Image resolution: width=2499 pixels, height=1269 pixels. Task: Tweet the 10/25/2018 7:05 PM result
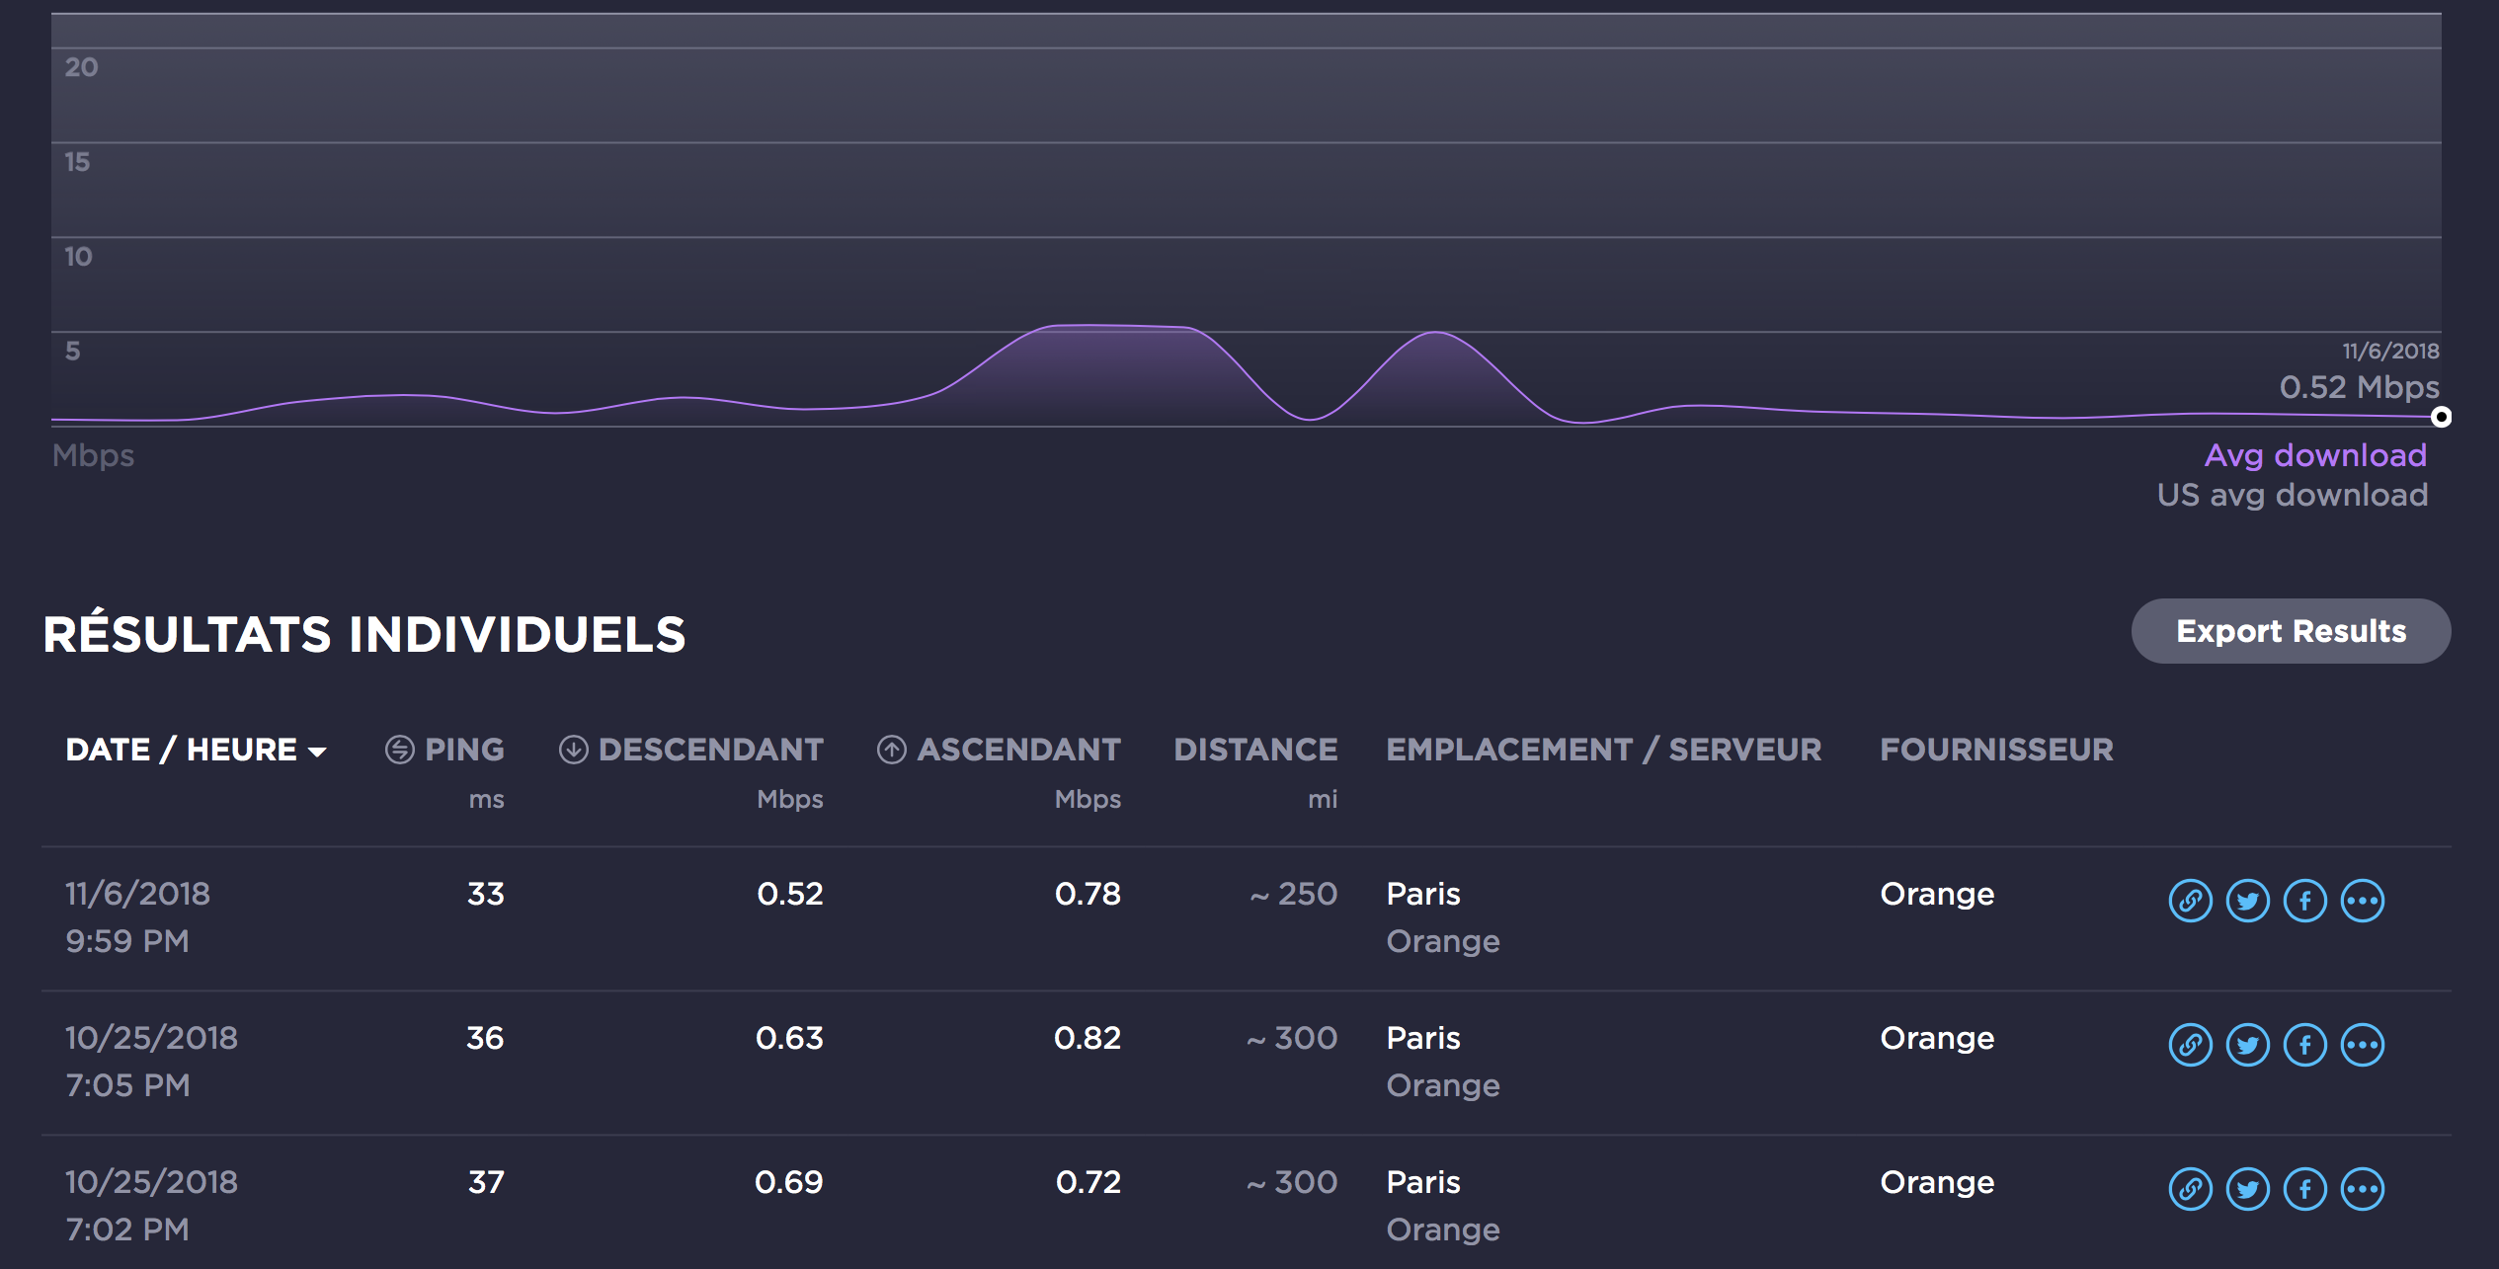click(2247, 1045)
